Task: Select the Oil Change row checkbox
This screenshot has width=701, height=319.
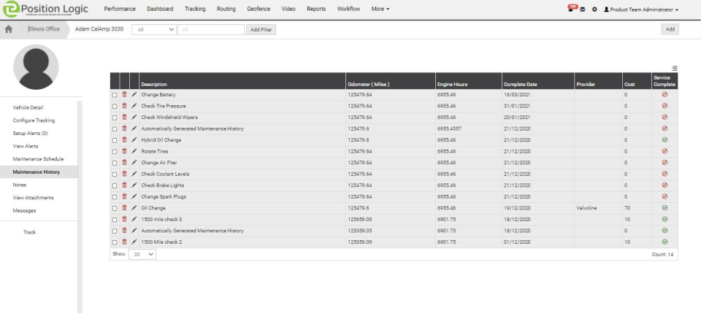Action: [115, 208]
